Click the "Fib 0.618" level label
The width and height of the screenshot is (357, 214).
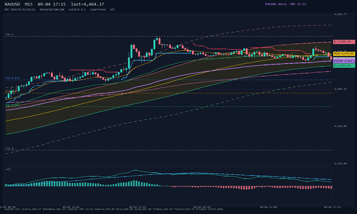click(x=12, y=78)
